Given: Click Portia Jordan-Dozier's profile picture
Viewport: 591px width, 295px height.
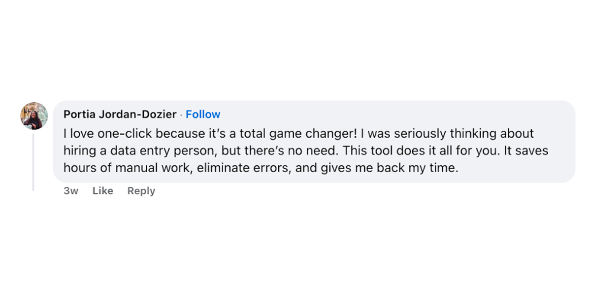Looking at the screenshot, I should 33,116.
